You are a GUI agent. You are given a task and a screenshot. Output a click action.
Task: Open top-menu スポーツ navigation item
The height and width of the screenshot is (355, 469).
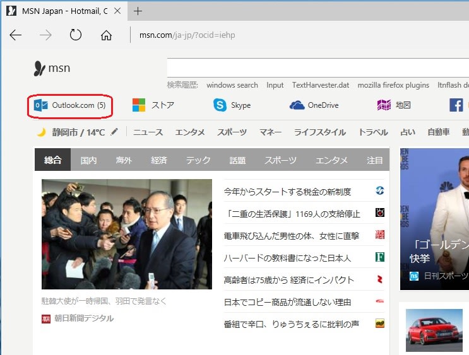click(x=232, y=132)
